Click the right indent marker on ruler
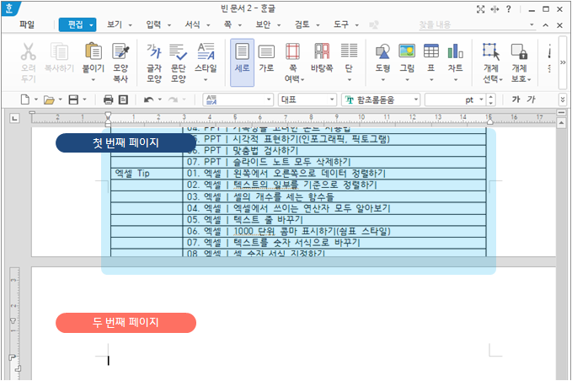 pyautogui.click(x=489, y=121)
